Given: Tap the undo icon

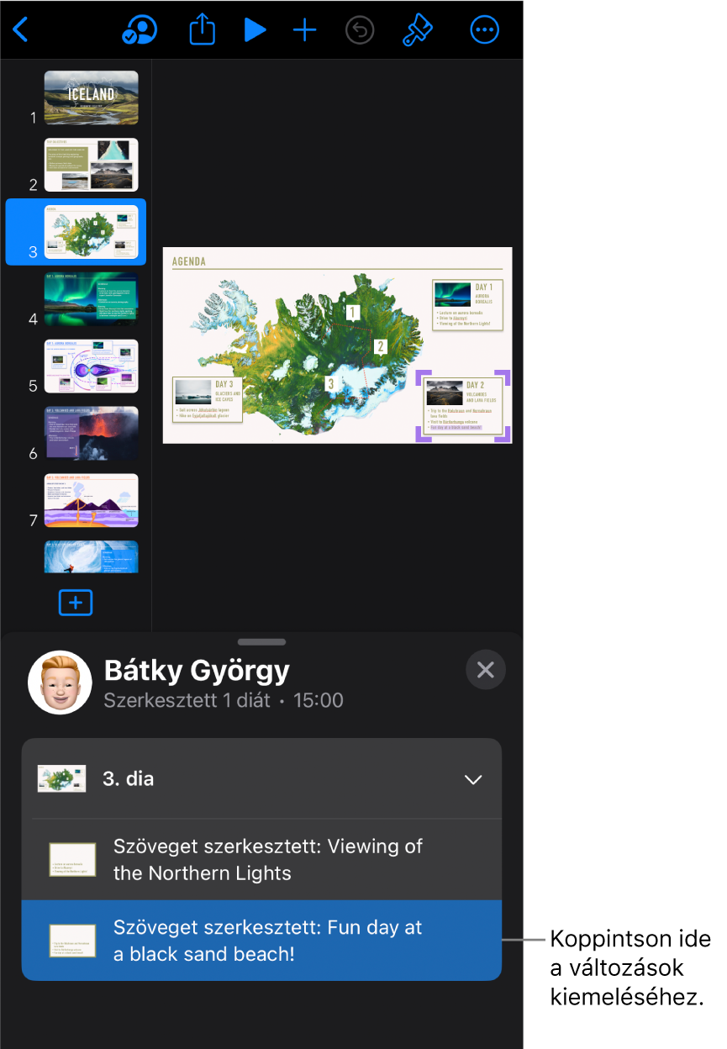Looking at the screenshot, I should [x=361, y=30].
